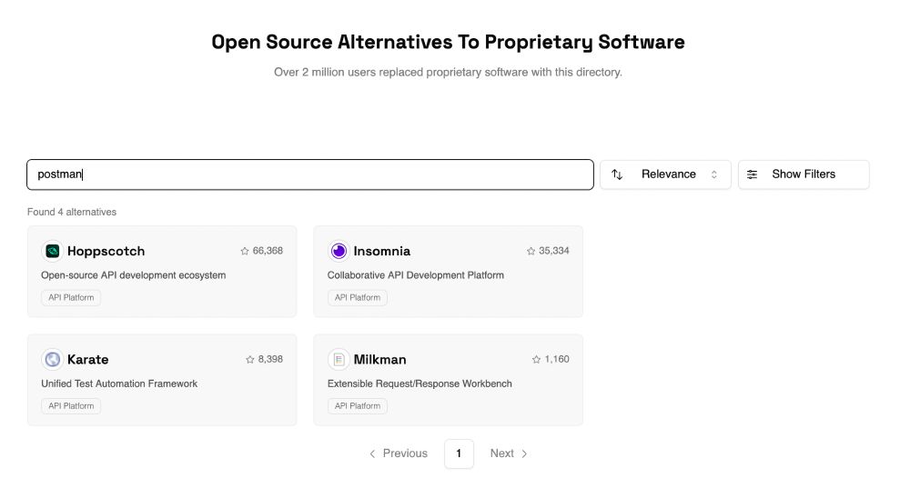Image resolution: width=910 pixels, height=488 pixels.
Task: Open the Hoppscotch title link
Action: click(x=106, y=251)
